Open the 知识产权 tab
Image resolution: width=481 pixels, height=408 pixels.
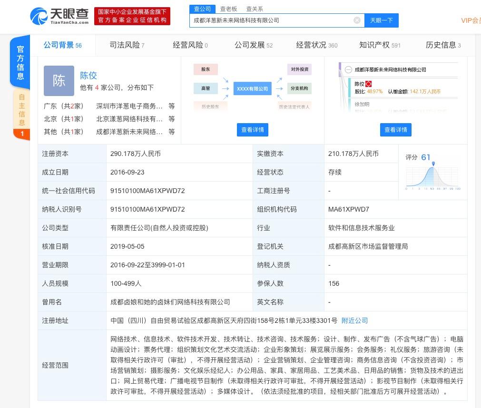pos(380,45)
